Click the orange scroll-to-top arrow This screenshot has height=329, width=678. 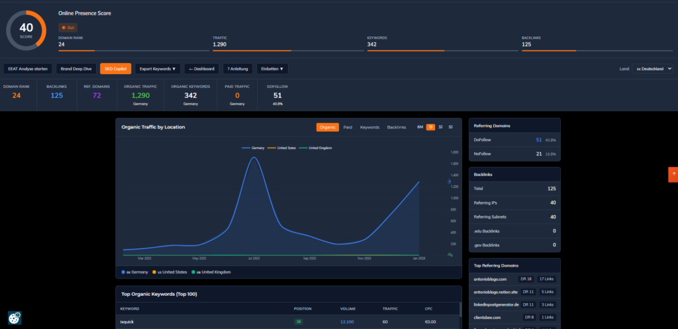point(673,173)
